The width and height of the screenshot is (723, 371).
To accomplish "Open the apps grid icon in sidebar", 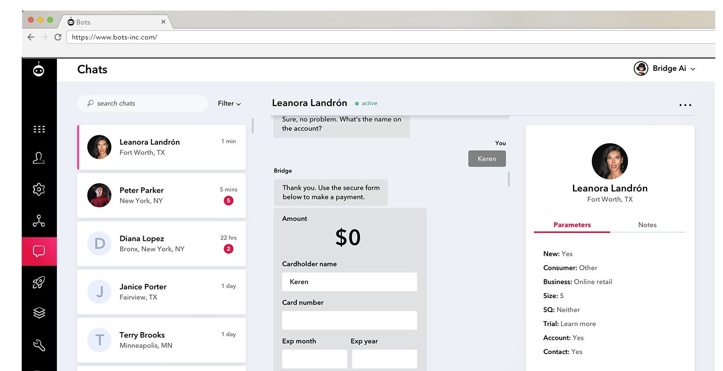I will [39, 129].
